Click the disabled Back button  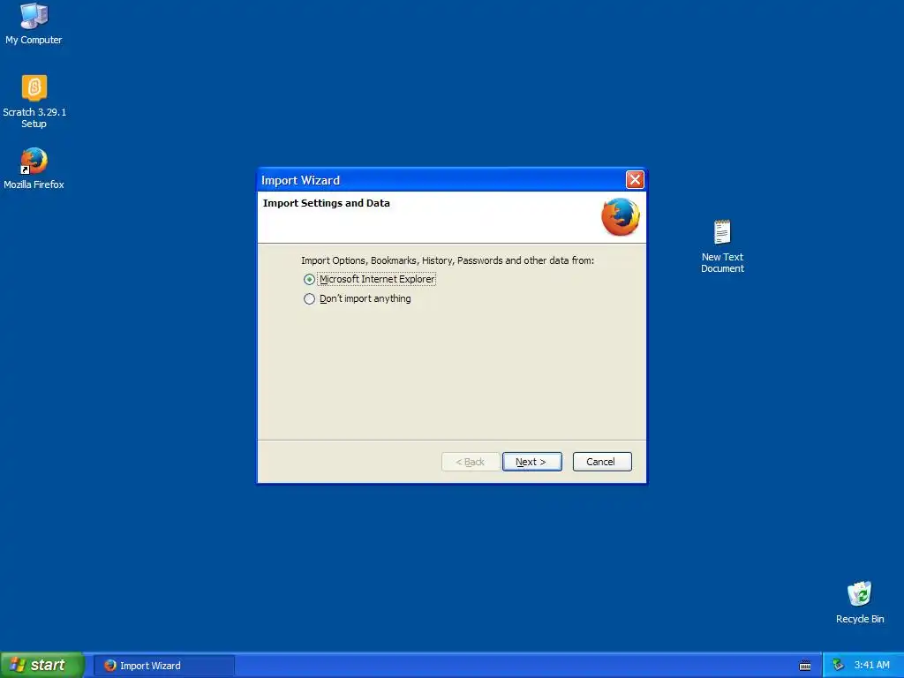470,462
